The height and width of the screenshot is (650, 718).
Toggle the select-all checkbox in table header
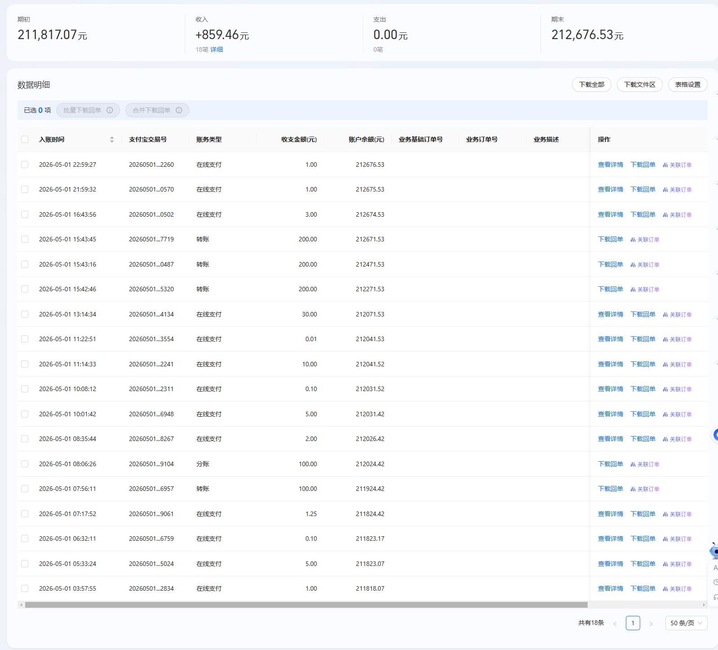pyautogui.click(x=25, y=139)
